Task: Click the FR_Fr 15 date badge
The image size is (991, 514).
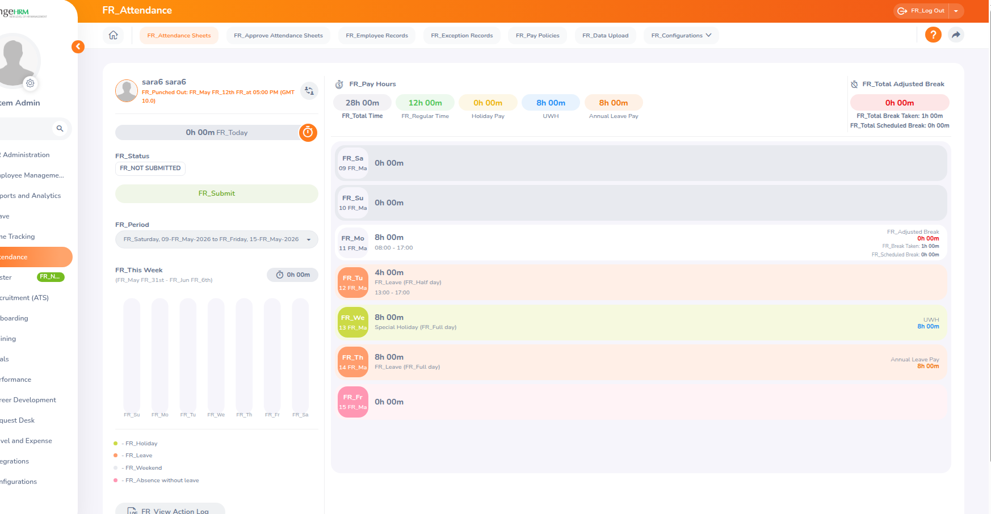Action: tap(353, 402)
